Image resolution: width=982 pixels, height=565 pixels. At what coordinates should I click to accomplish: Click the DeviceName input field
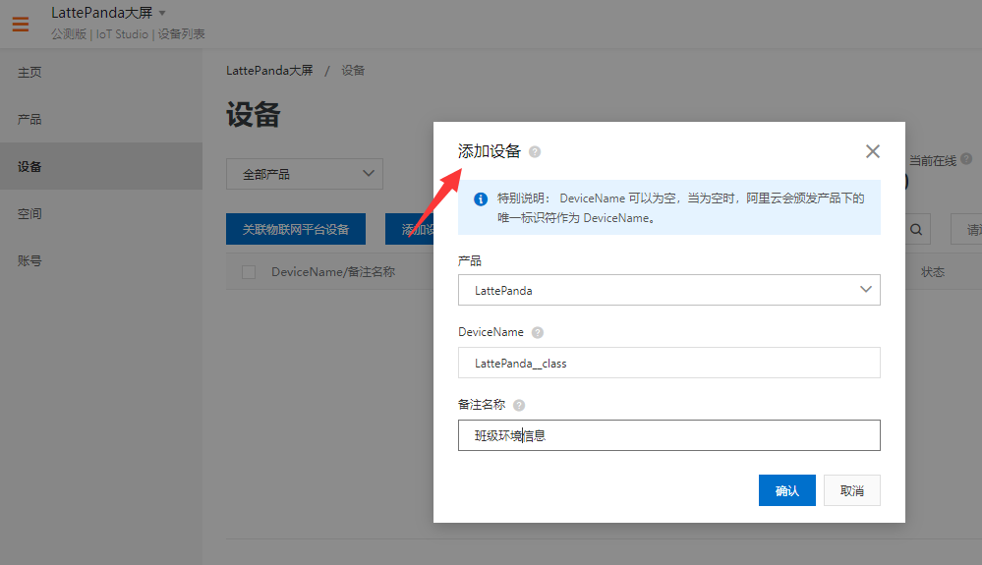(668, 363)
